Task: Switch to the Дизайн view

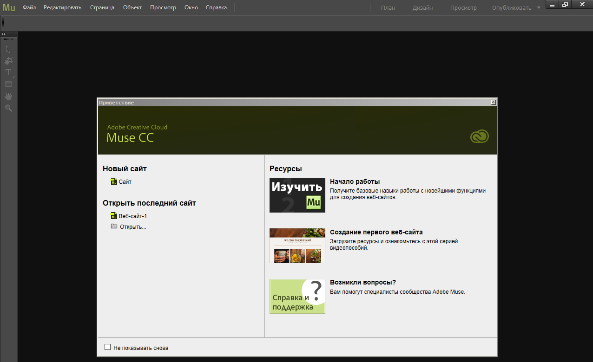Action: click(x=422, y=8)
